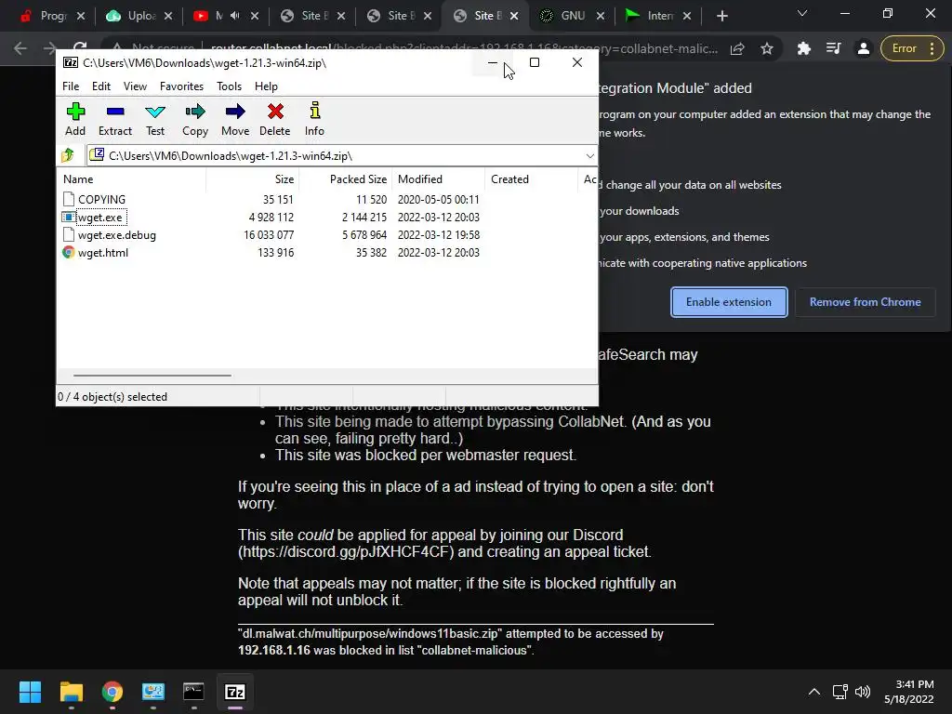Viewport: 952px width, 714px height.
Task: Select the wget.html Chrome icon
Action: coord(69,252)
